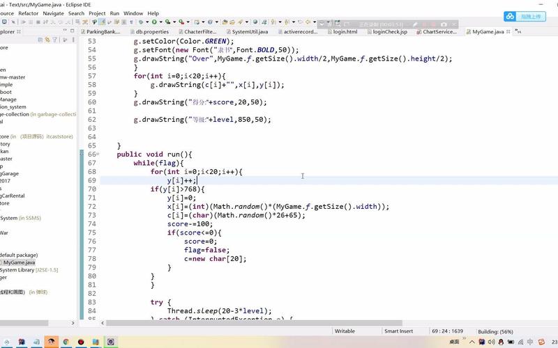
Task: Click the Smart Insert status bar field
Action: coord(398,331)
